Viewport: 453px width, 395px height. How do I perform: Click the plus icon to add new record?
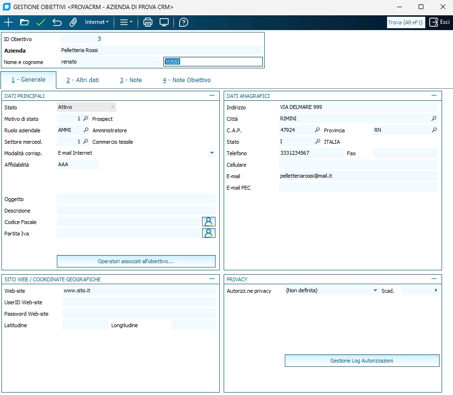(8, 22)
